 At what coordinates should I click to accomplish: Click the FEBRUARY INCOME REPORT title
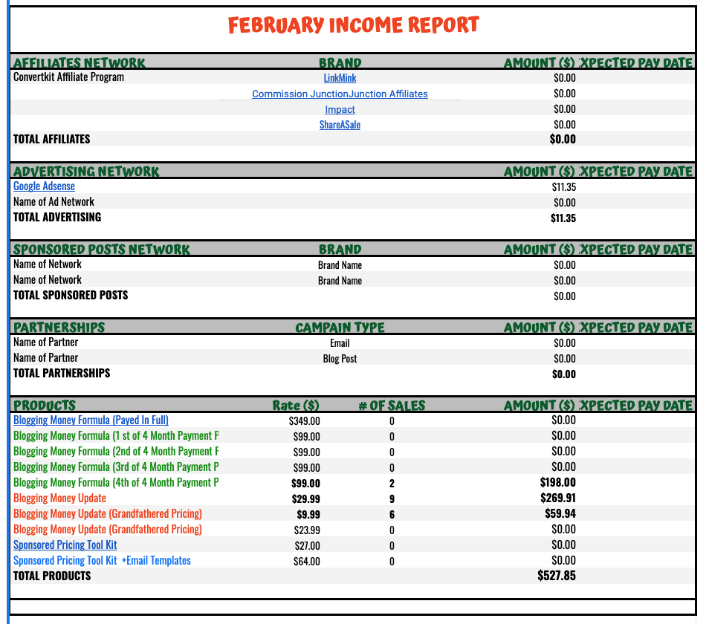tap(352, 25)
